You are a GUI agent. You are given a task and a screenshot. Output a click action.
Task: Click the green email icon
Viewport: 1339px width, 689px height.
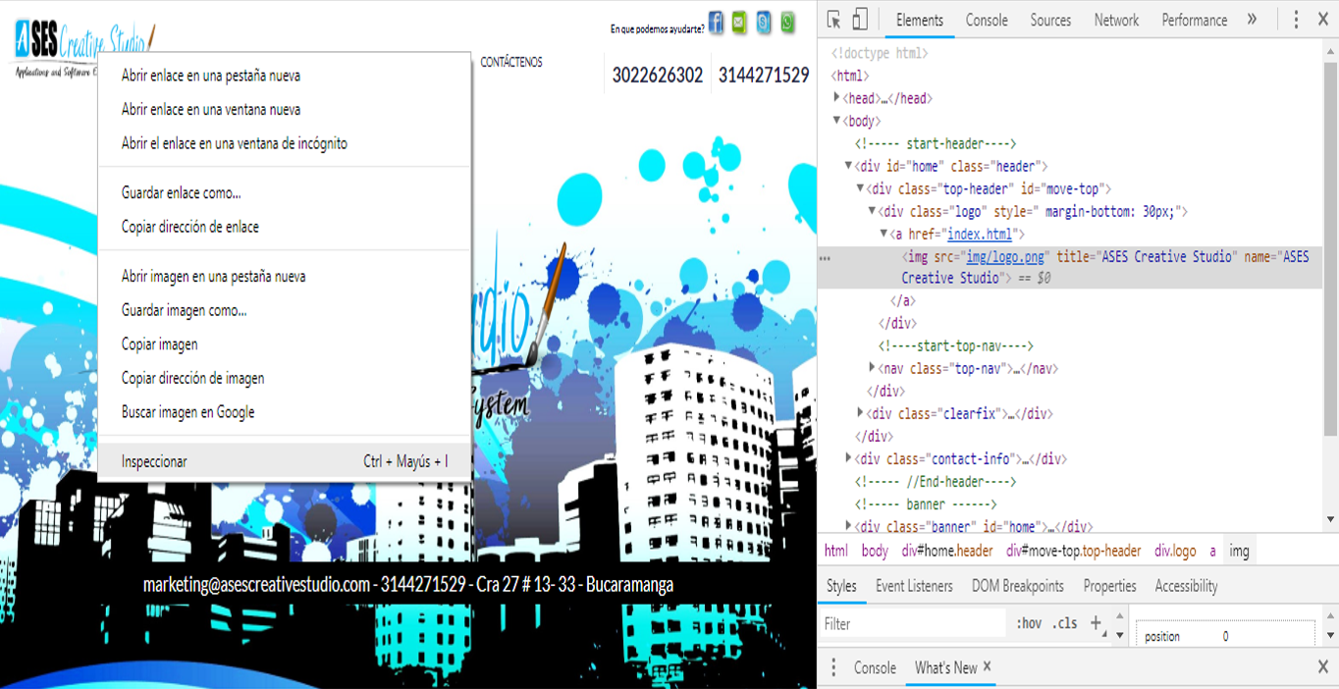(x=739, y=23)
